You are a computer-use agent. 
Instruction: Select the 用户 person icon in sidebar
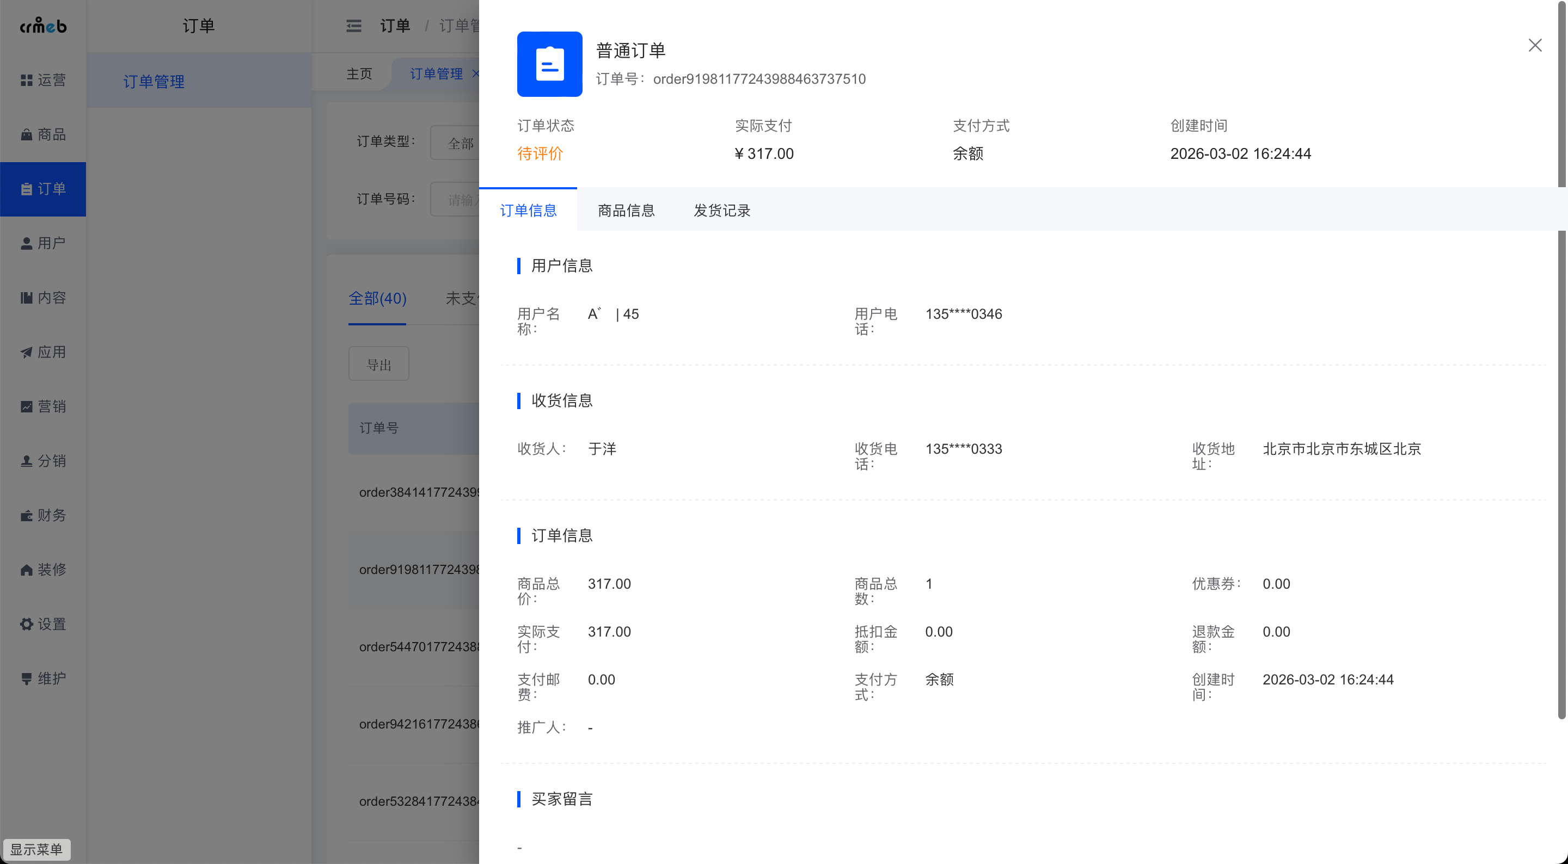[26, 243]
